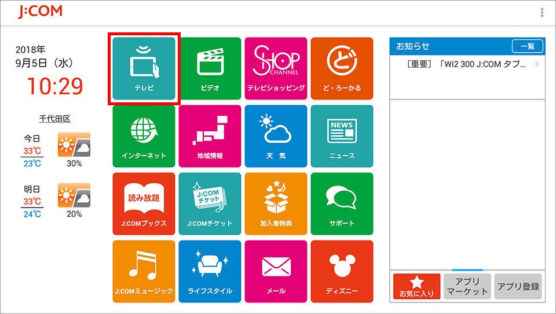Click the お知らせ panel header
Screen dimensions: 556x314
pyautogui.click(x=467, y=46)
